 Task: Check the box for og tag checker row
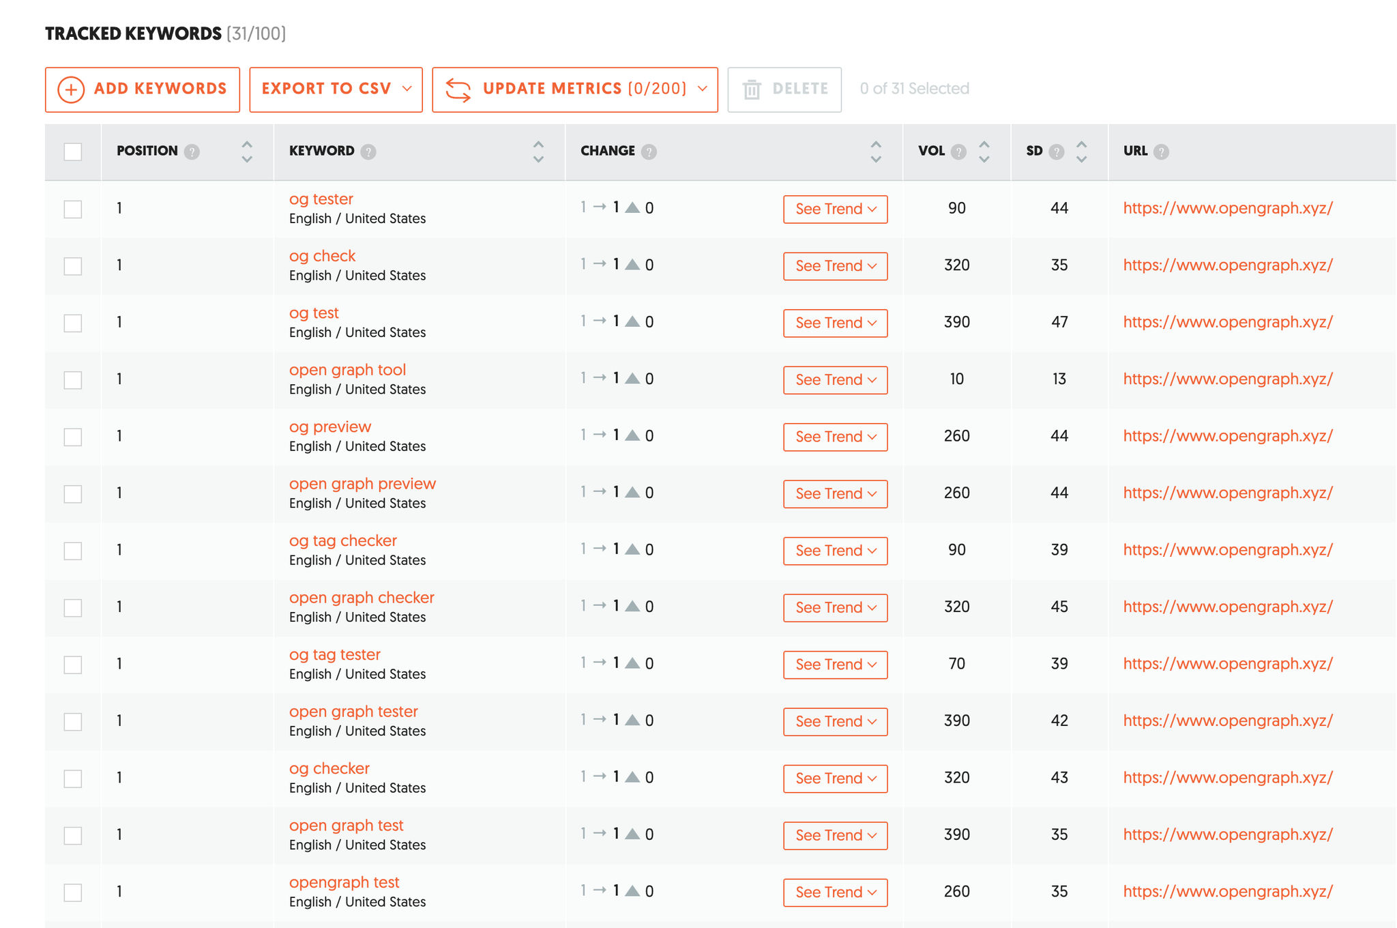[73, 551]
